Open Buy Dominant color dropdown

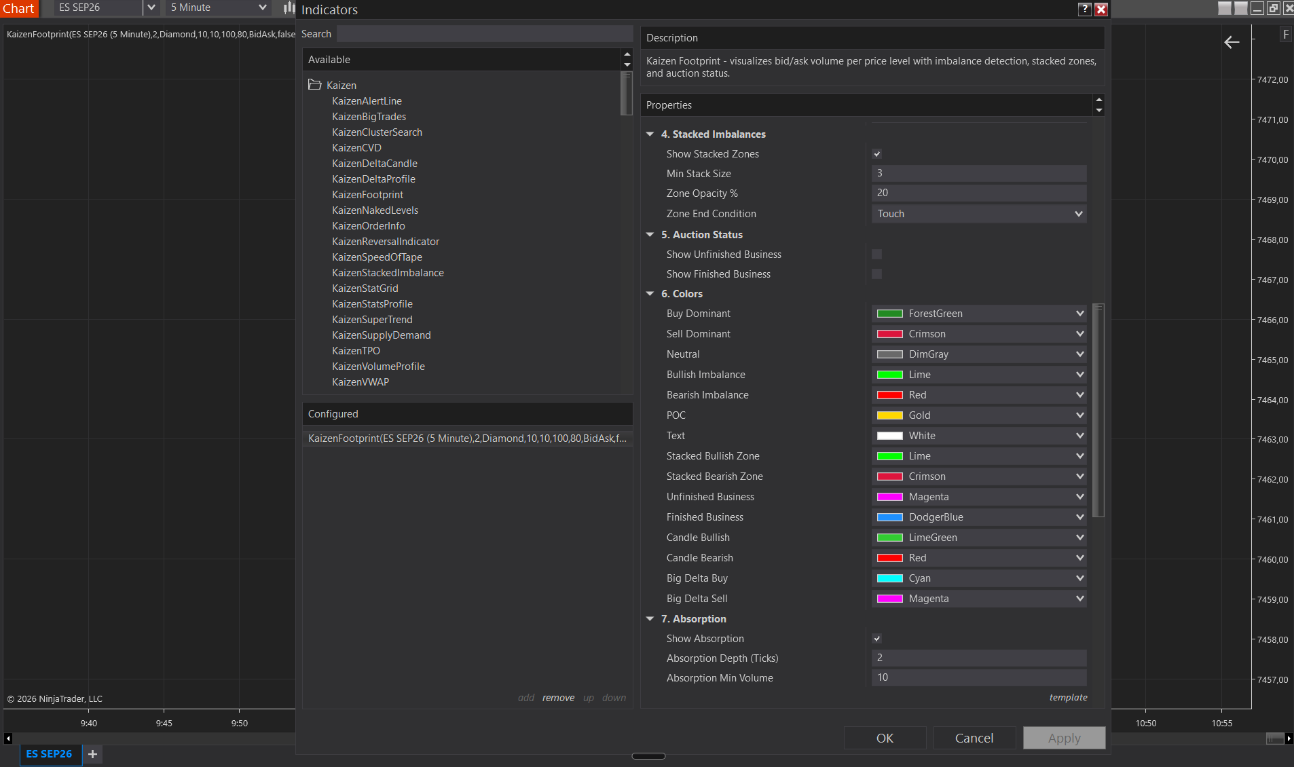click(979, 314)
